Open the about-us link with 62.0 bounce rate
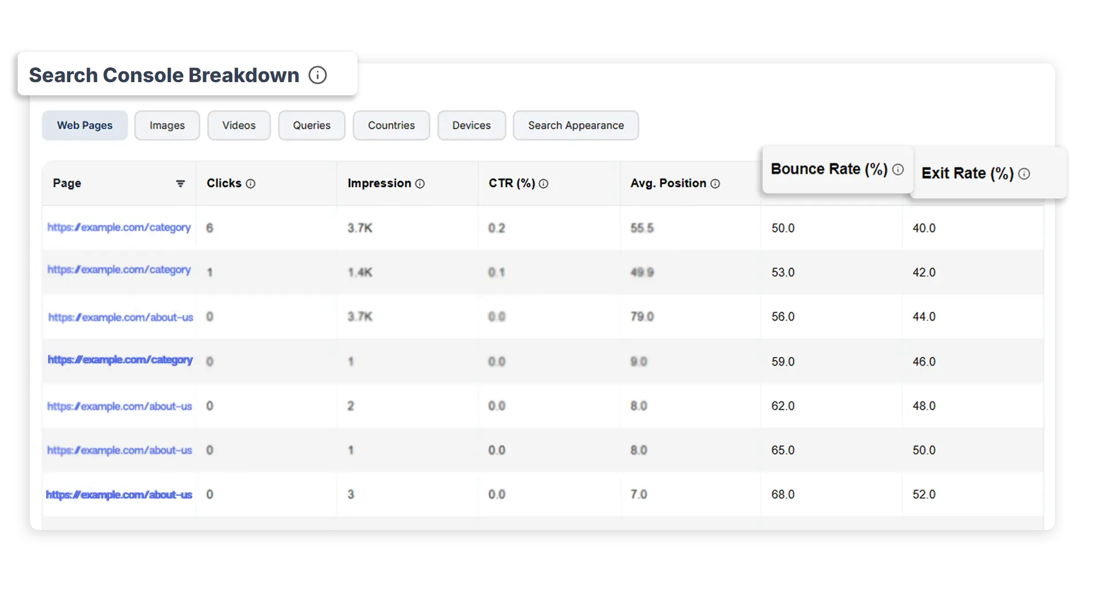This screenshot has width=1096, height=616. tap(119, 406)
